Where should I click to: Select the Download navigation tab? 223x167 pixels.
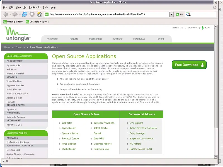point(139,39)
